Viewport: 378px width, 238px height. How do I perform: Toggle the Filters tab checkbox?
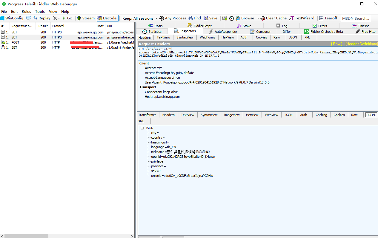point(314,26)
